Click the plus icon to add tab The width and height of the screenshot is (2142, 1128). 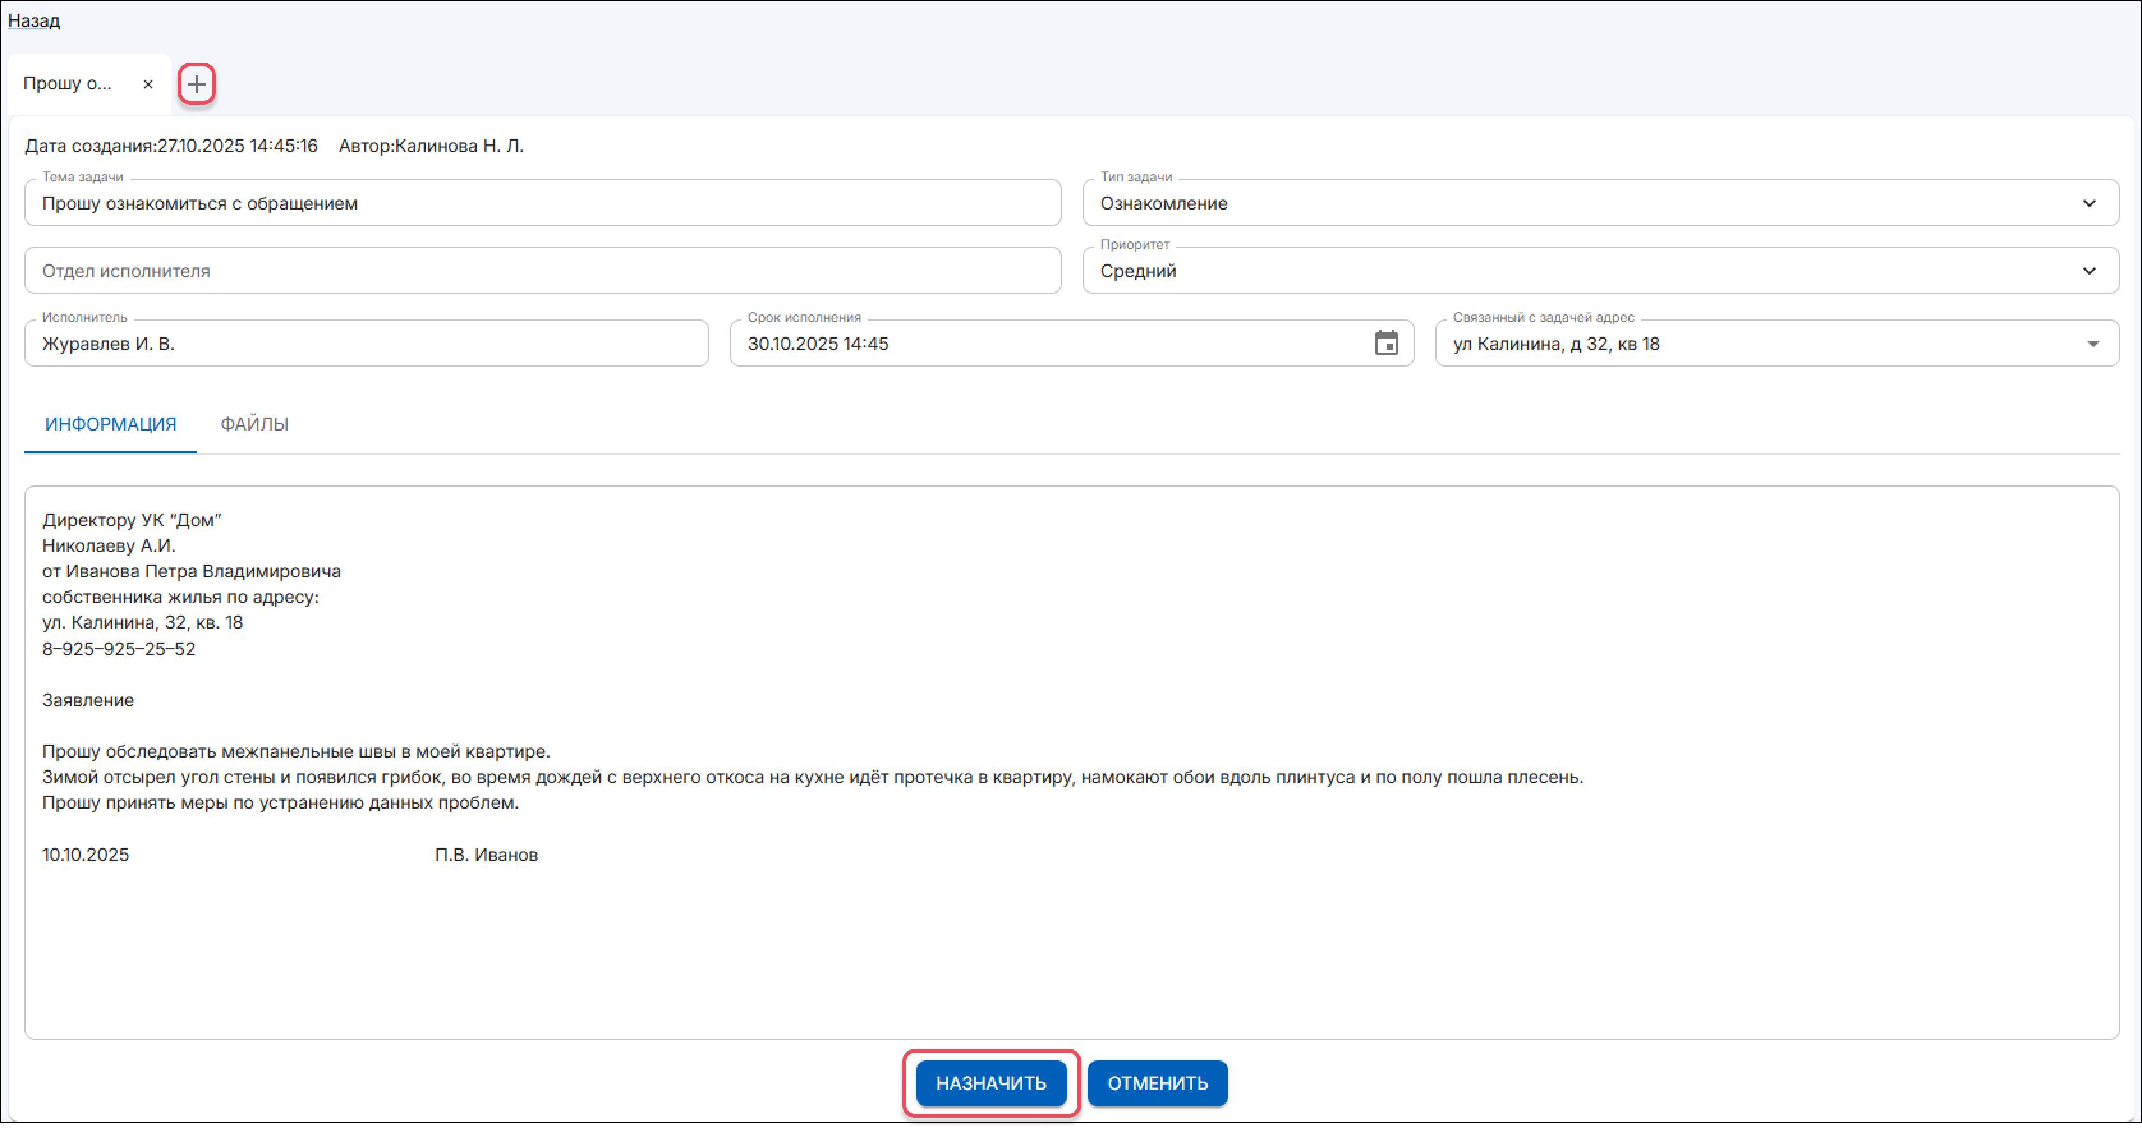click(196, 84)
